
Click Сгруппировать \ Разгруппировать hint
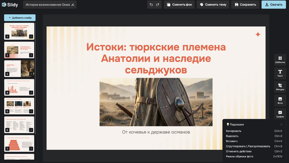pos(254,146)
